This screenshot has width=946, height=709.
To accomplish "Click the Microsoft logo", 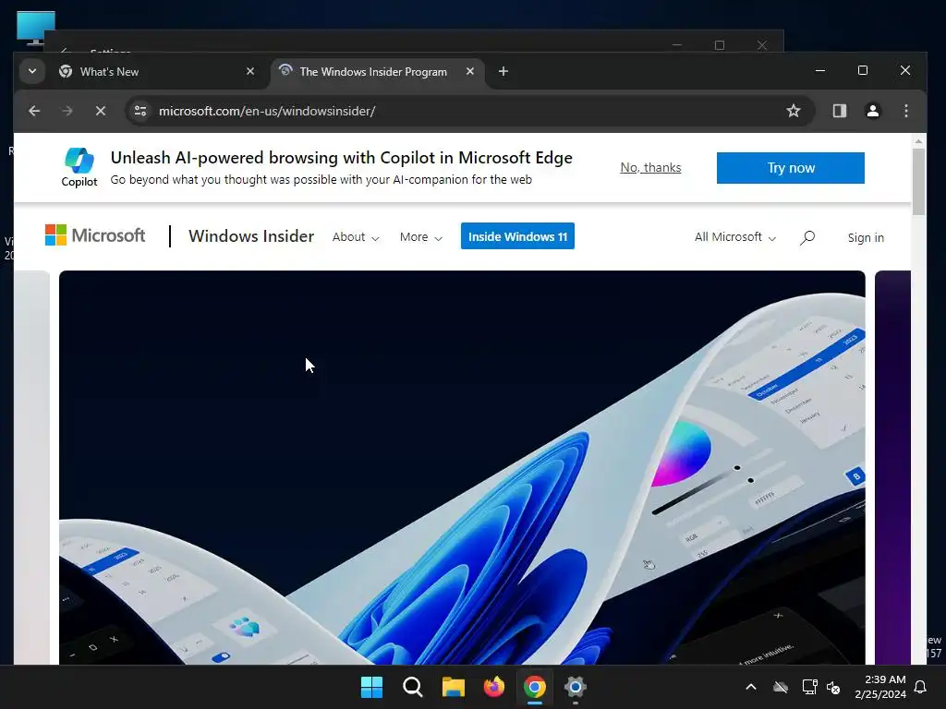I will pos(95,235).
